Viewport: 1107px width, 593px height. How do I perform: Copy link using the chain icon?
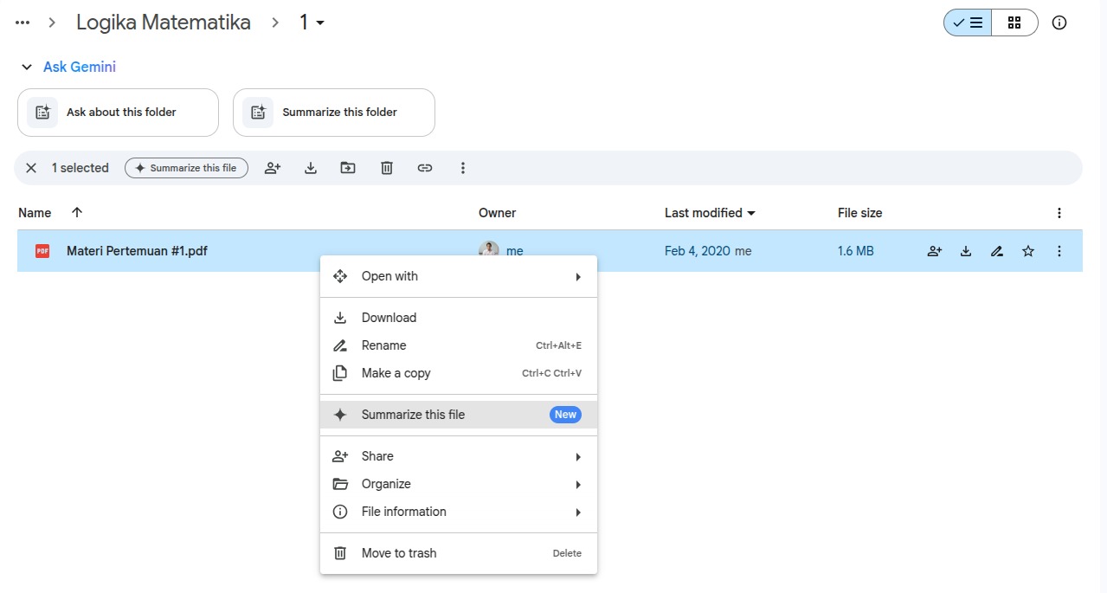(425, 168)
